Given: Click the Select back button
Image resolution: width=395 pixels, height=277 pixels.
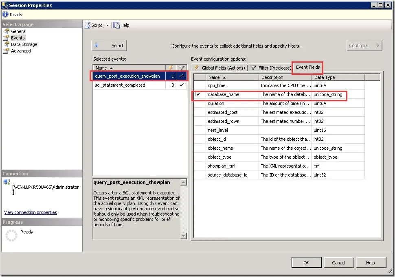Looking at the screenshot, I should (x=109, y=46).
